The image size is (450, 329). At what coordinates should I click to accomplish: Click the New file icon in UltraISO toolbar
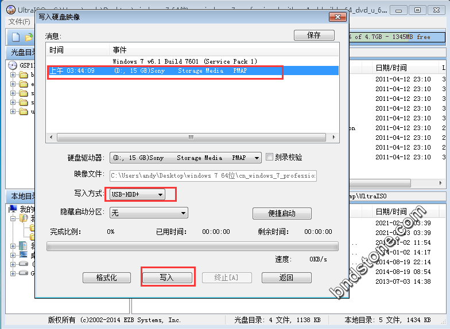[x=16, y=37]
